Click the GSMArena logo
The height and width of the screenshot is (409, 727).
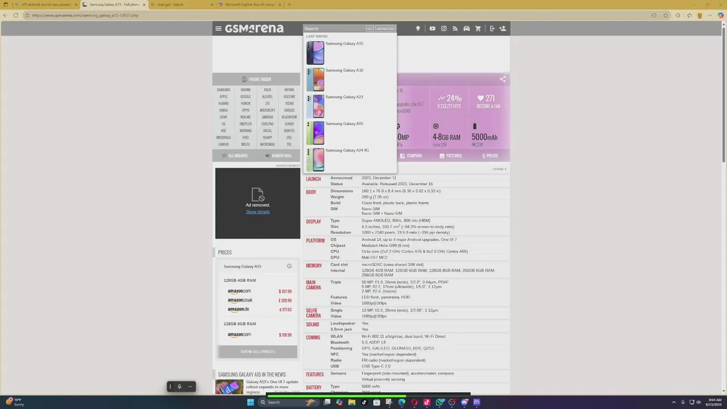point(254,28)
